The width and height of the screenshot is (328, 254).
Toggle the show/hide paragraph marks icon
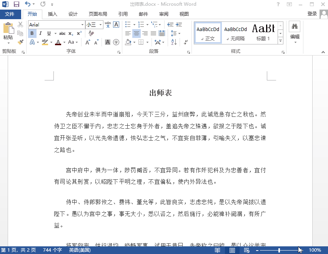pos(186,42)
